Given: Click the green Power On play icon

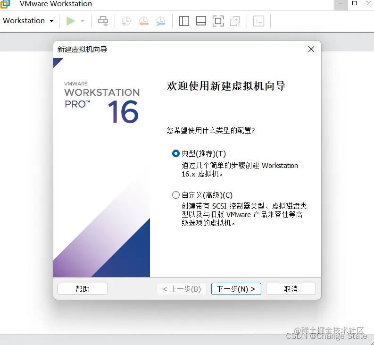Looking at the screenshot, I should 71,21.
